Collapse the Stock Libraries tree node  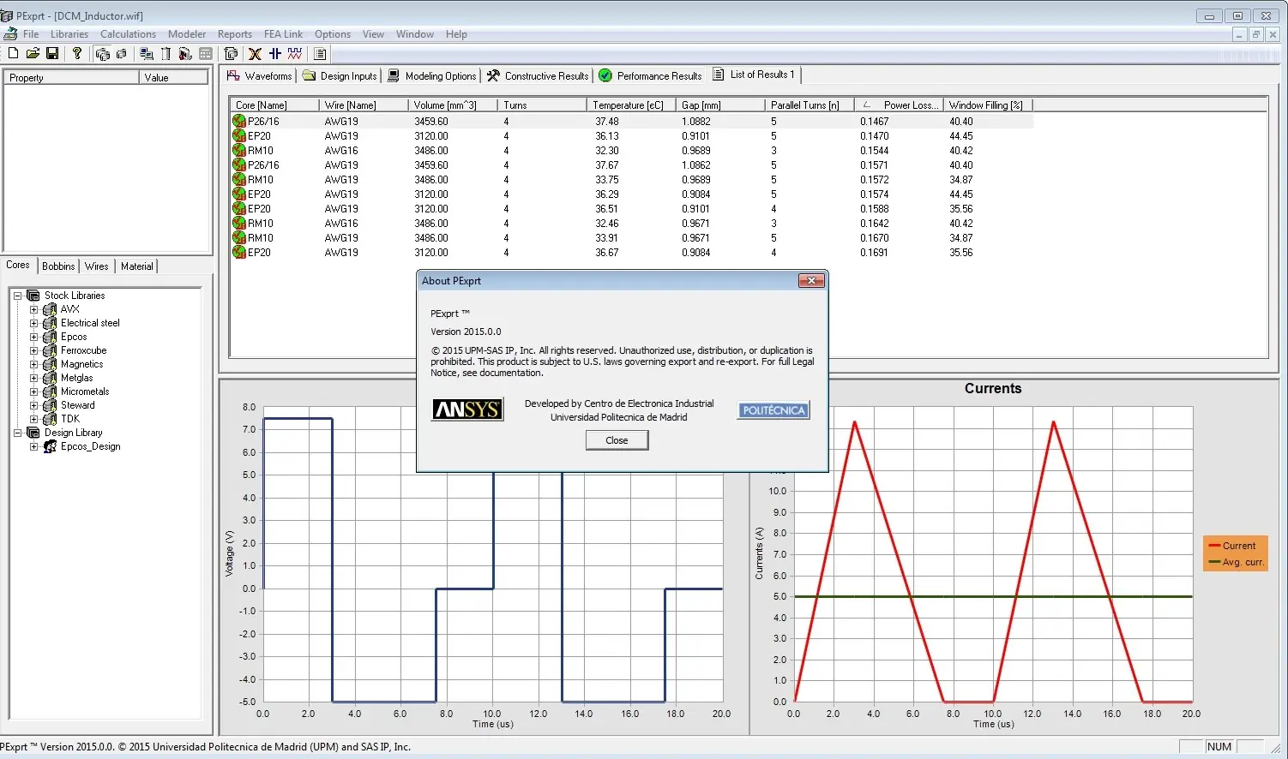(17, 296)
